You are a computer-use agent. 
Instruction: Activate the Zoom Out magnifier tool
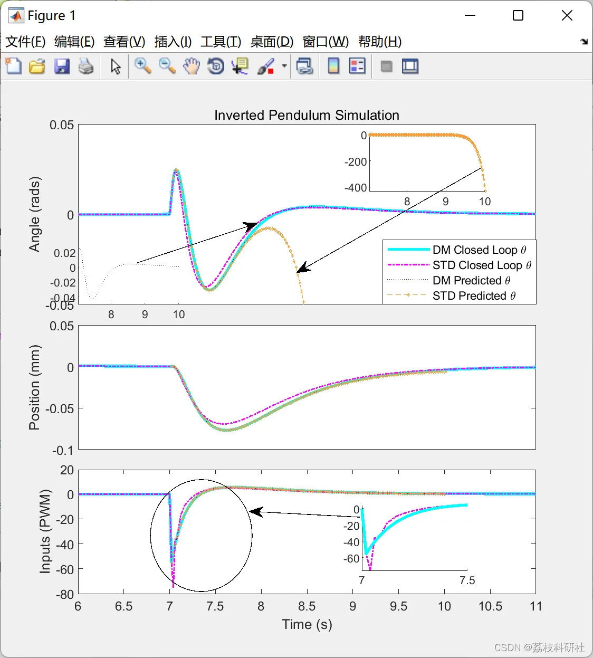click(167, 66)
